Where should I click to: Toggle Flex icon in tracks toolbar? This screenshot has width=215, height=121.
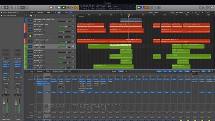(67, 12)
